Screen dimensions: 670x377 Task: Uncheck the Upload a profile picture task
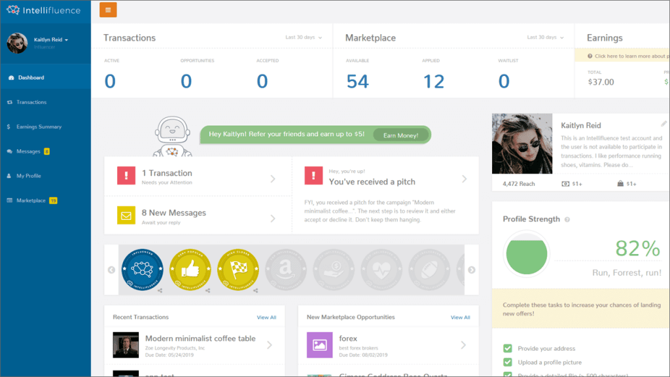(x=508, y=362)
